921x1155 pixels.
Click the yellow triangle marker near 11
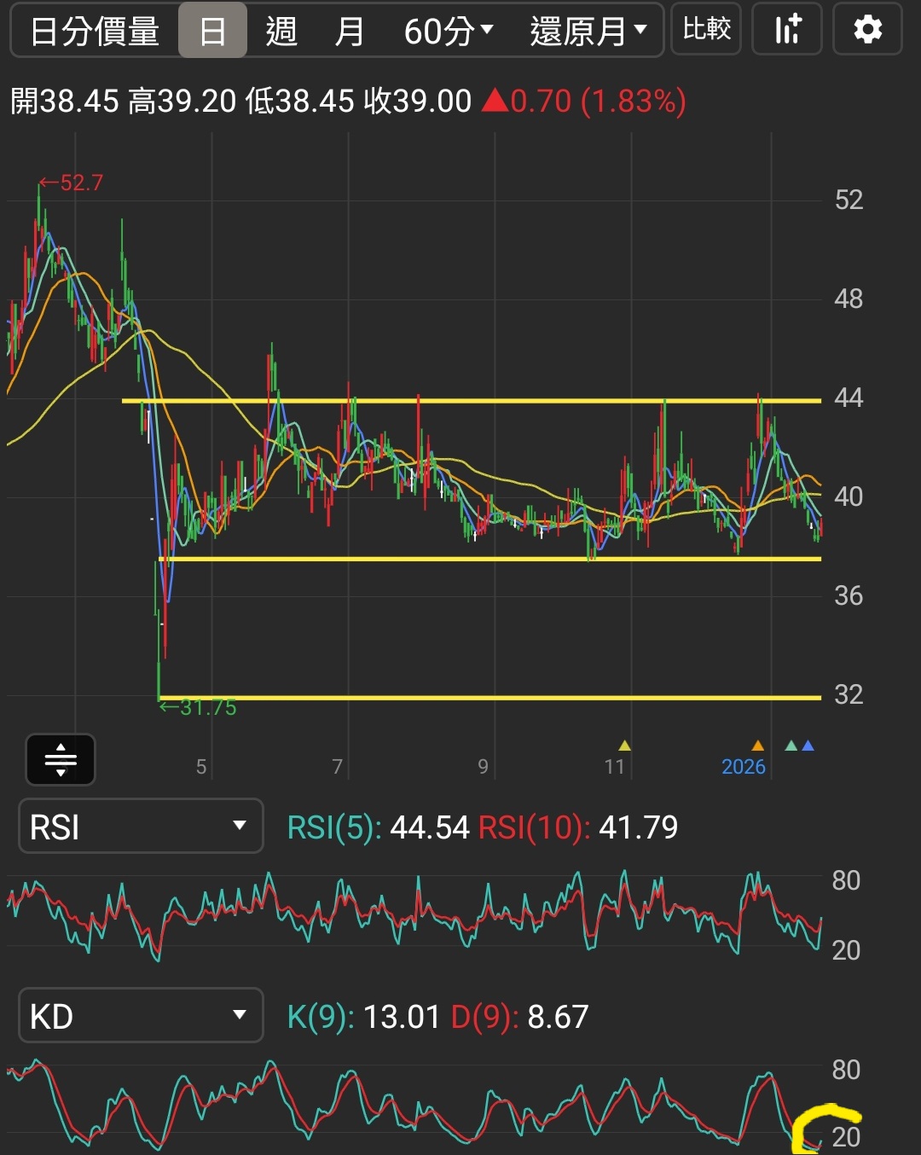[624, 746]
